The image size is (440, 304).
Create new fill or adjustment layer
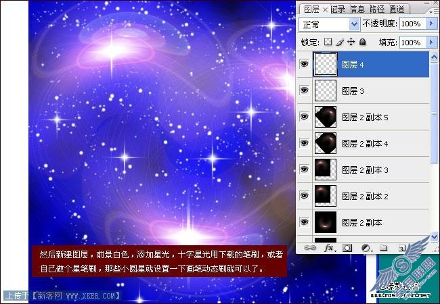(x=366, y=248)
